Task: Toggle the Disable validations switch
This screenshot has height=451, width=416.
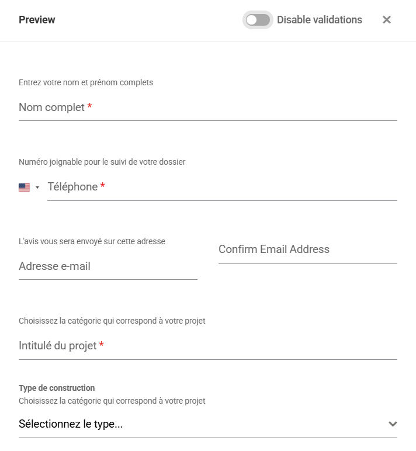Action: (x=258, y=20)
